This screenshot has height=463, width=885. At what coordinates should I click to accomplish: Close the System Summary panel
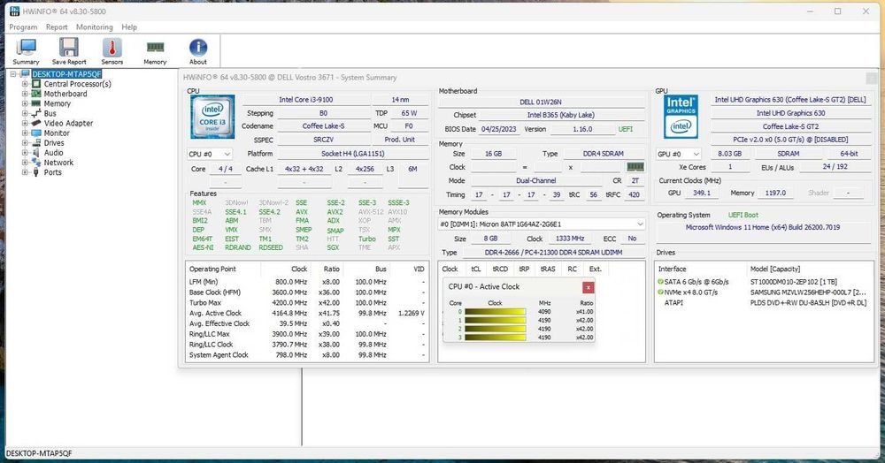pos(871,78)
